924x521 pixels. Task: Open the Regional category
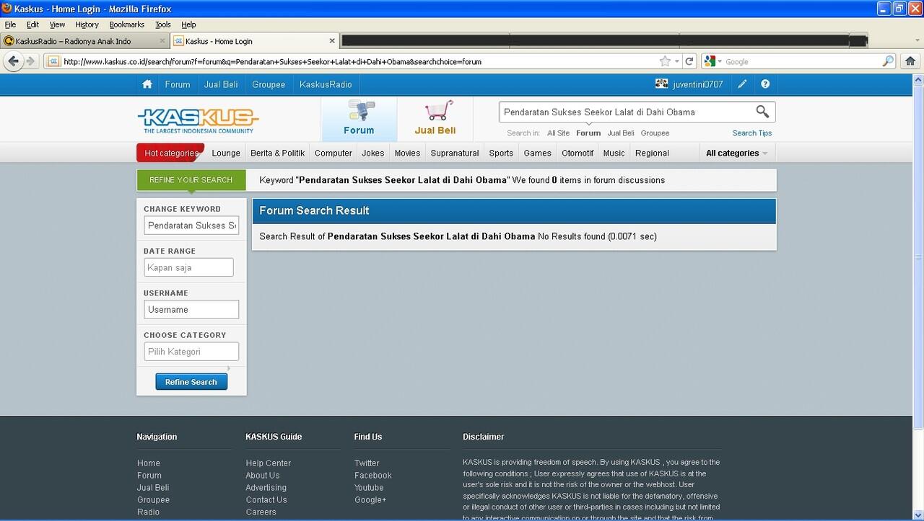click(x=652, y=153)
